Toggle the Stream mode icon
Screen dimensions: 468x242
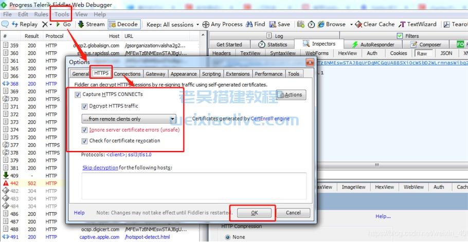pos(81,24)
